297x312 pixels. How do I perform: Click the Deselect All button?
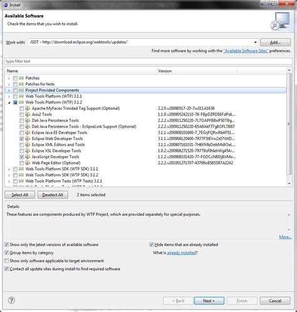[53, 195]
